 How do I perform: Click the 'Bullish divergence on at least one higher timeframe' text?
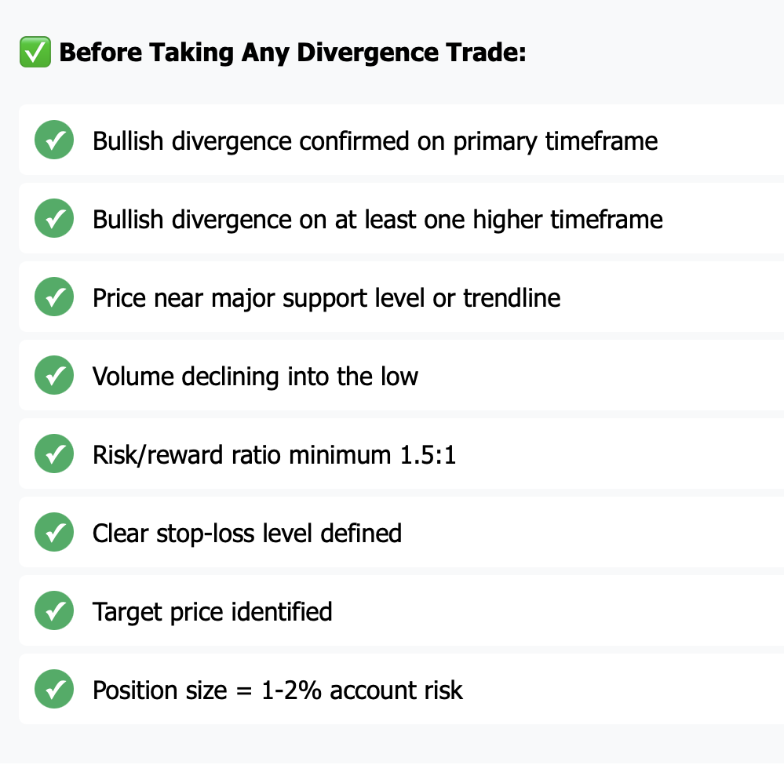click(x=377, y=220)
